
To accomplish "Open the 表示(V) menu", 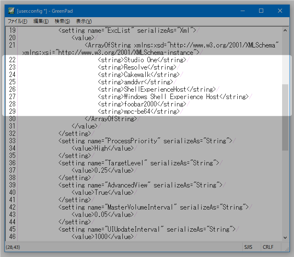I will (x=84, y=21).
